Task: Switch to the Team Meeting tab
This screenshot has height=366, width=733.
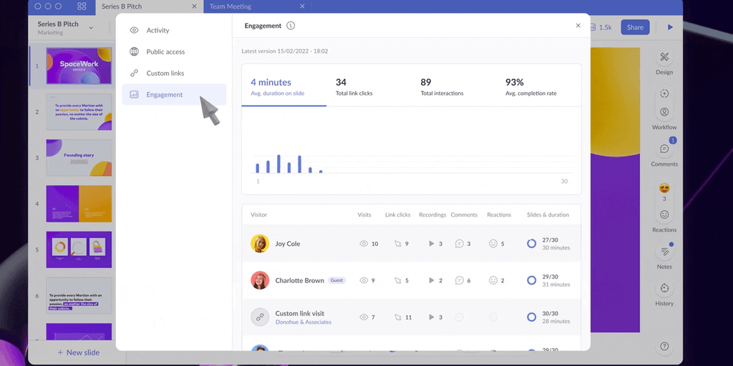Action: pos(231,6)
